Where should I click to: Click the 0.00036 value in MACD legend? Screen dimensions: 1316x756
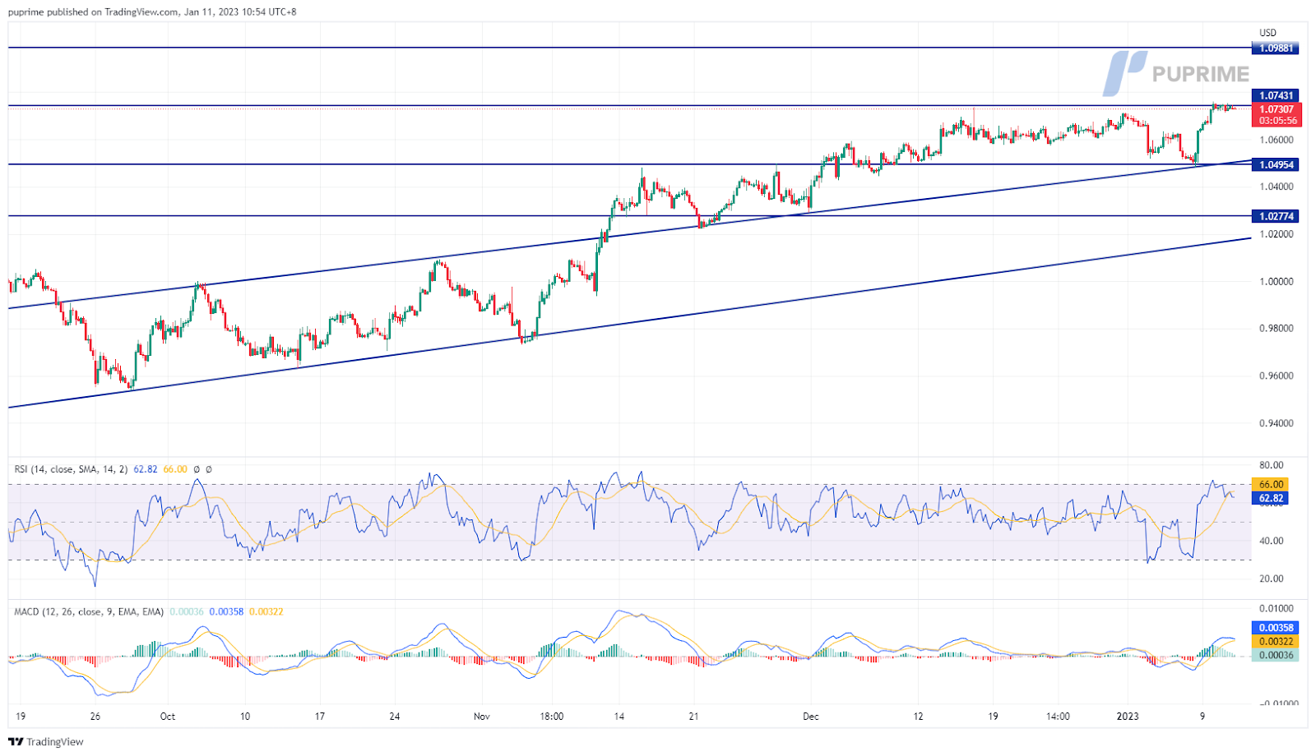point(187,612)
